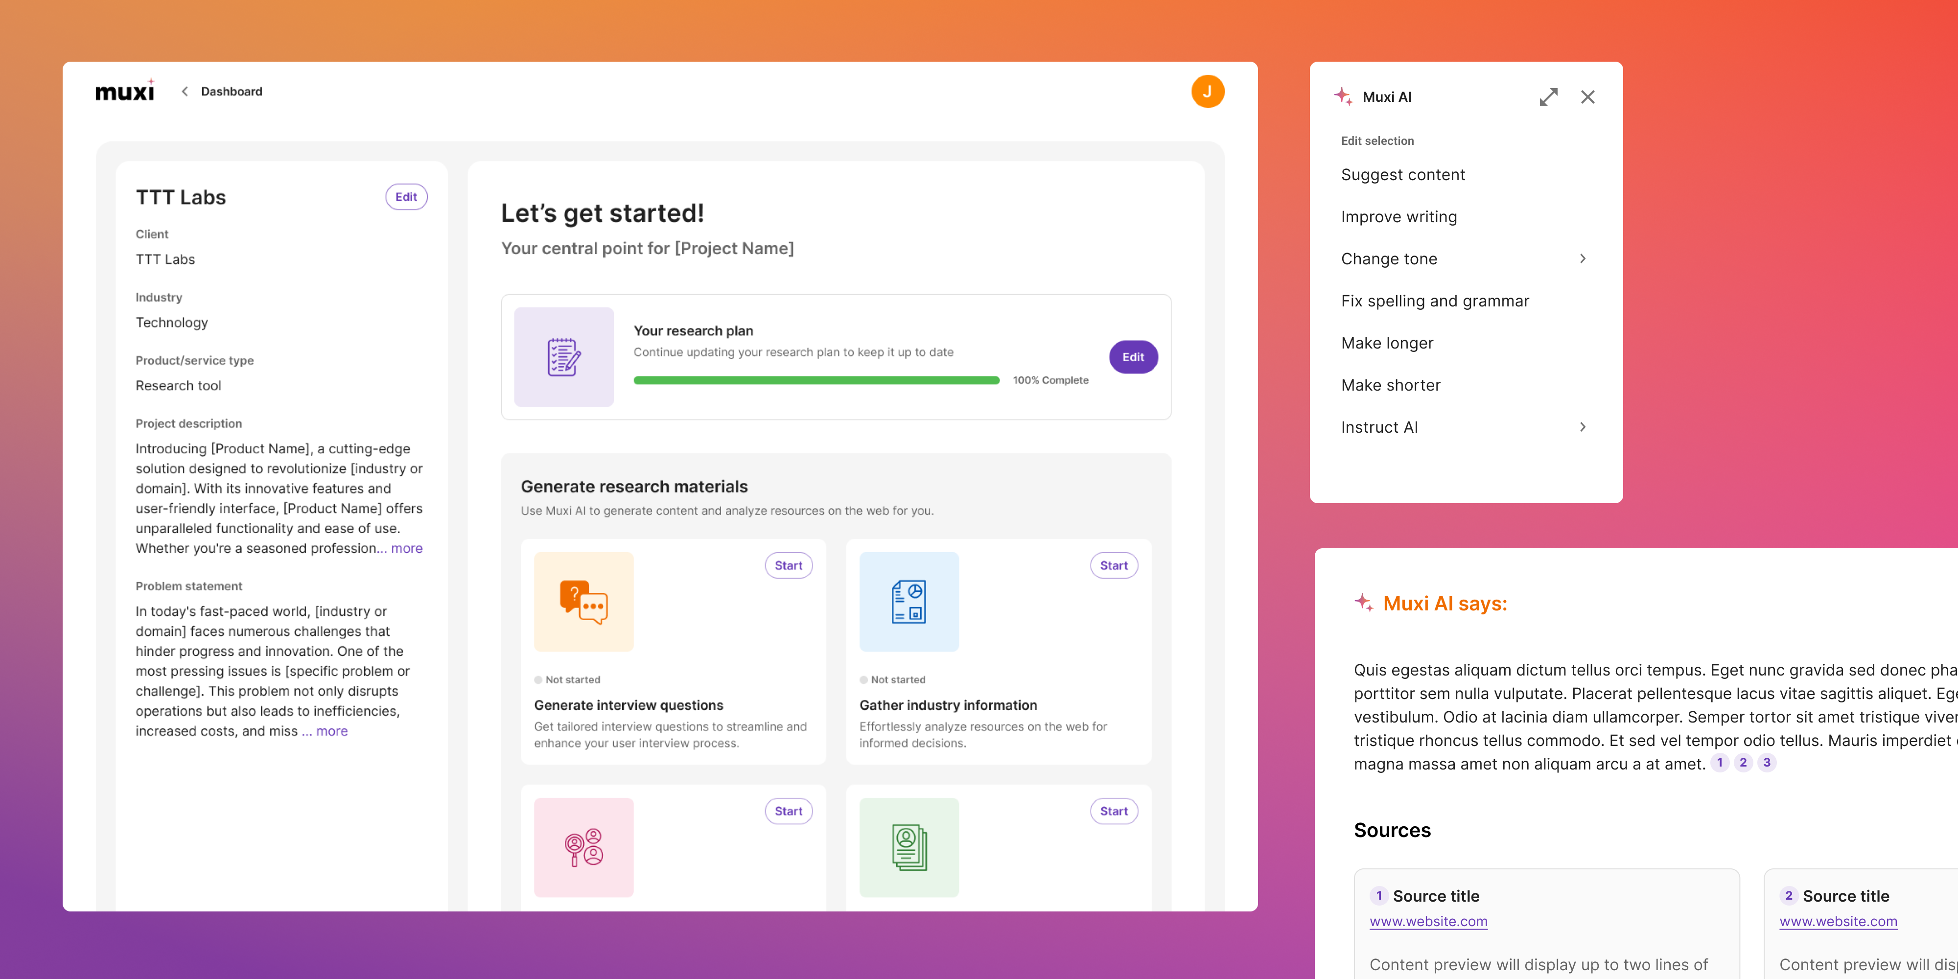Click the green profile documents icon tile
The width and height of the screenshot is (1958, 979).
point(909,847)
